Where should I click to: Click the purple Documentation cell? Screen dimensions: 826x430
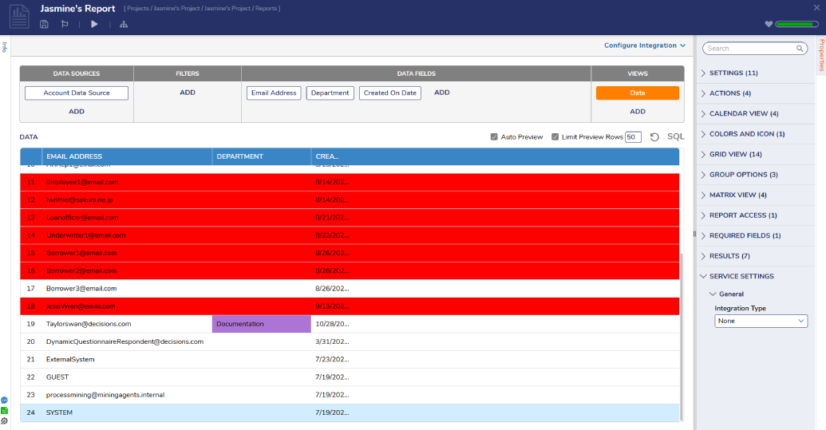(261, 324)
